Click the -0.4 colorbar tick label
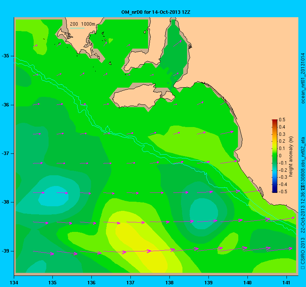 coord(283,184)
